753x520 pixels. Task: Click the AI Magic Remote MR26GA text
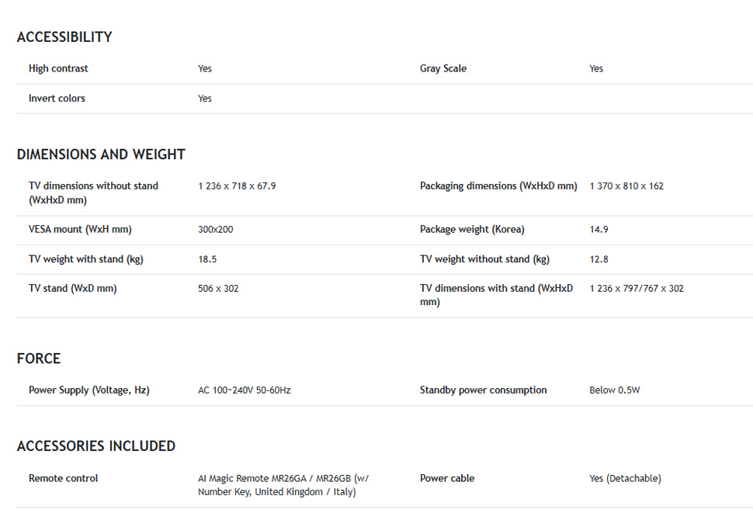[252, 478]
